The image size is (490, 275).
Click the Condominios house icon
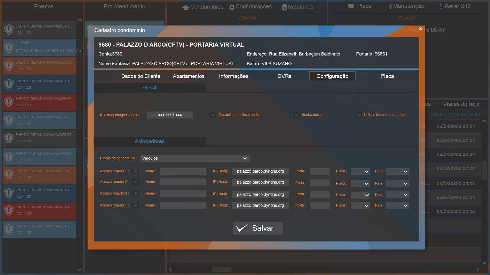[x=186, y=7]
